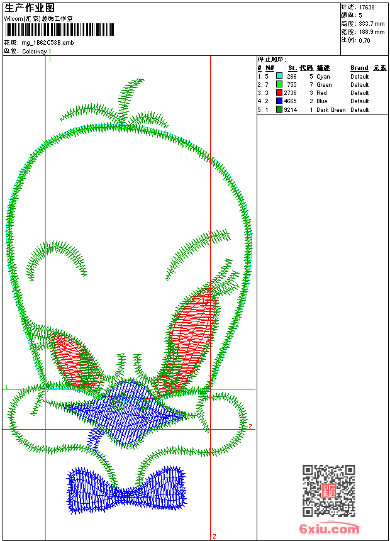Screen dimensions: 390x541
Task: Click the Wilcom studio name line
Action: (x=38, y=19)
